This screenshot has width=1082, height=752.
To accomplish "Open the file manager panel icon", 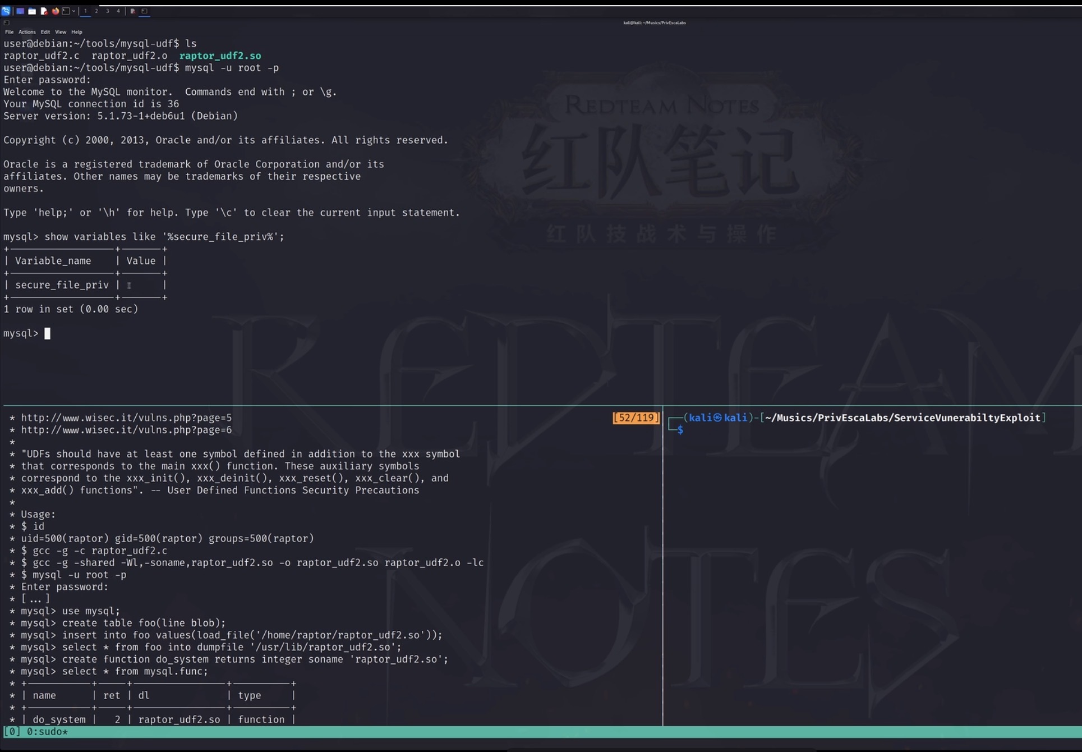I will coord(32,11).
